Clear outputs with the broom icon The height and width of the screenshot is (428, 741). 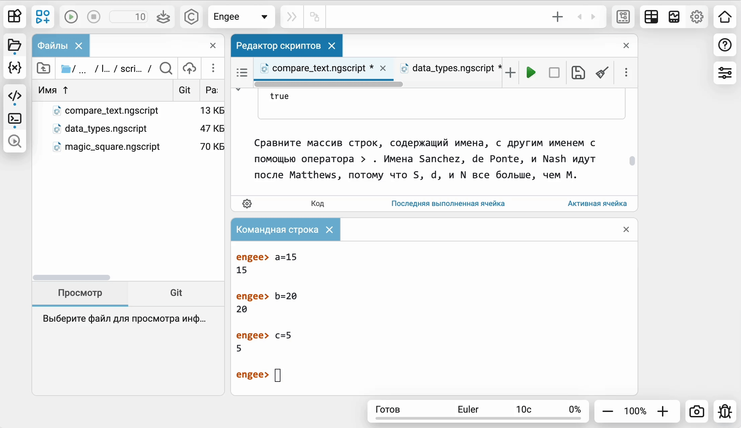(602, 73)
